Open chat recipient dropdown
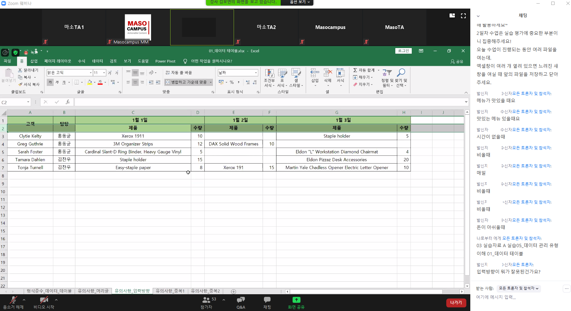571x311 pixels. tap(518, 289)
